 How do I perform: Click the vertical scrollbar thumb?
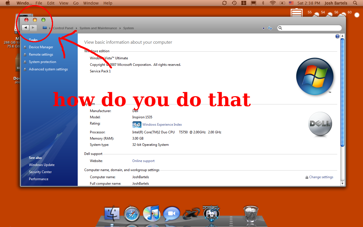tap(342, 93)
